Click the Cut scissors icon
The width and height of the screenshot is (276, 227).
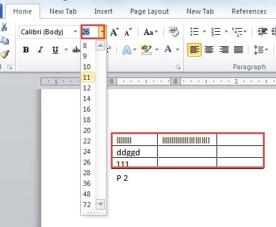coord(4,27)
